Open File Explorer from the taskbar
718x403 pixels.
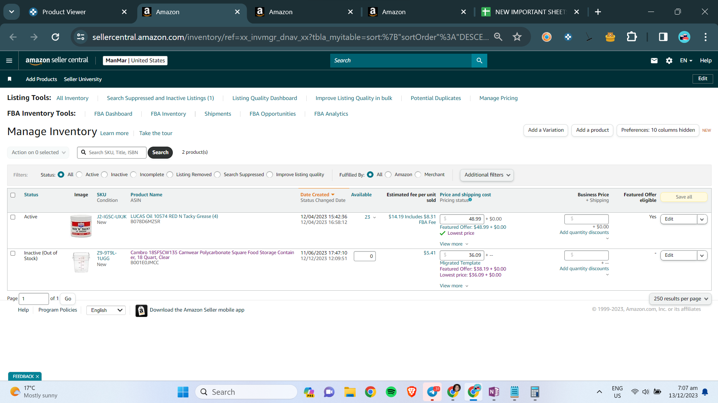pos(350,392)
